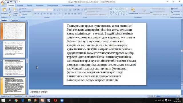Align text left in paragraph group
This screenshot has width=183, height=103.
[66, 14]
